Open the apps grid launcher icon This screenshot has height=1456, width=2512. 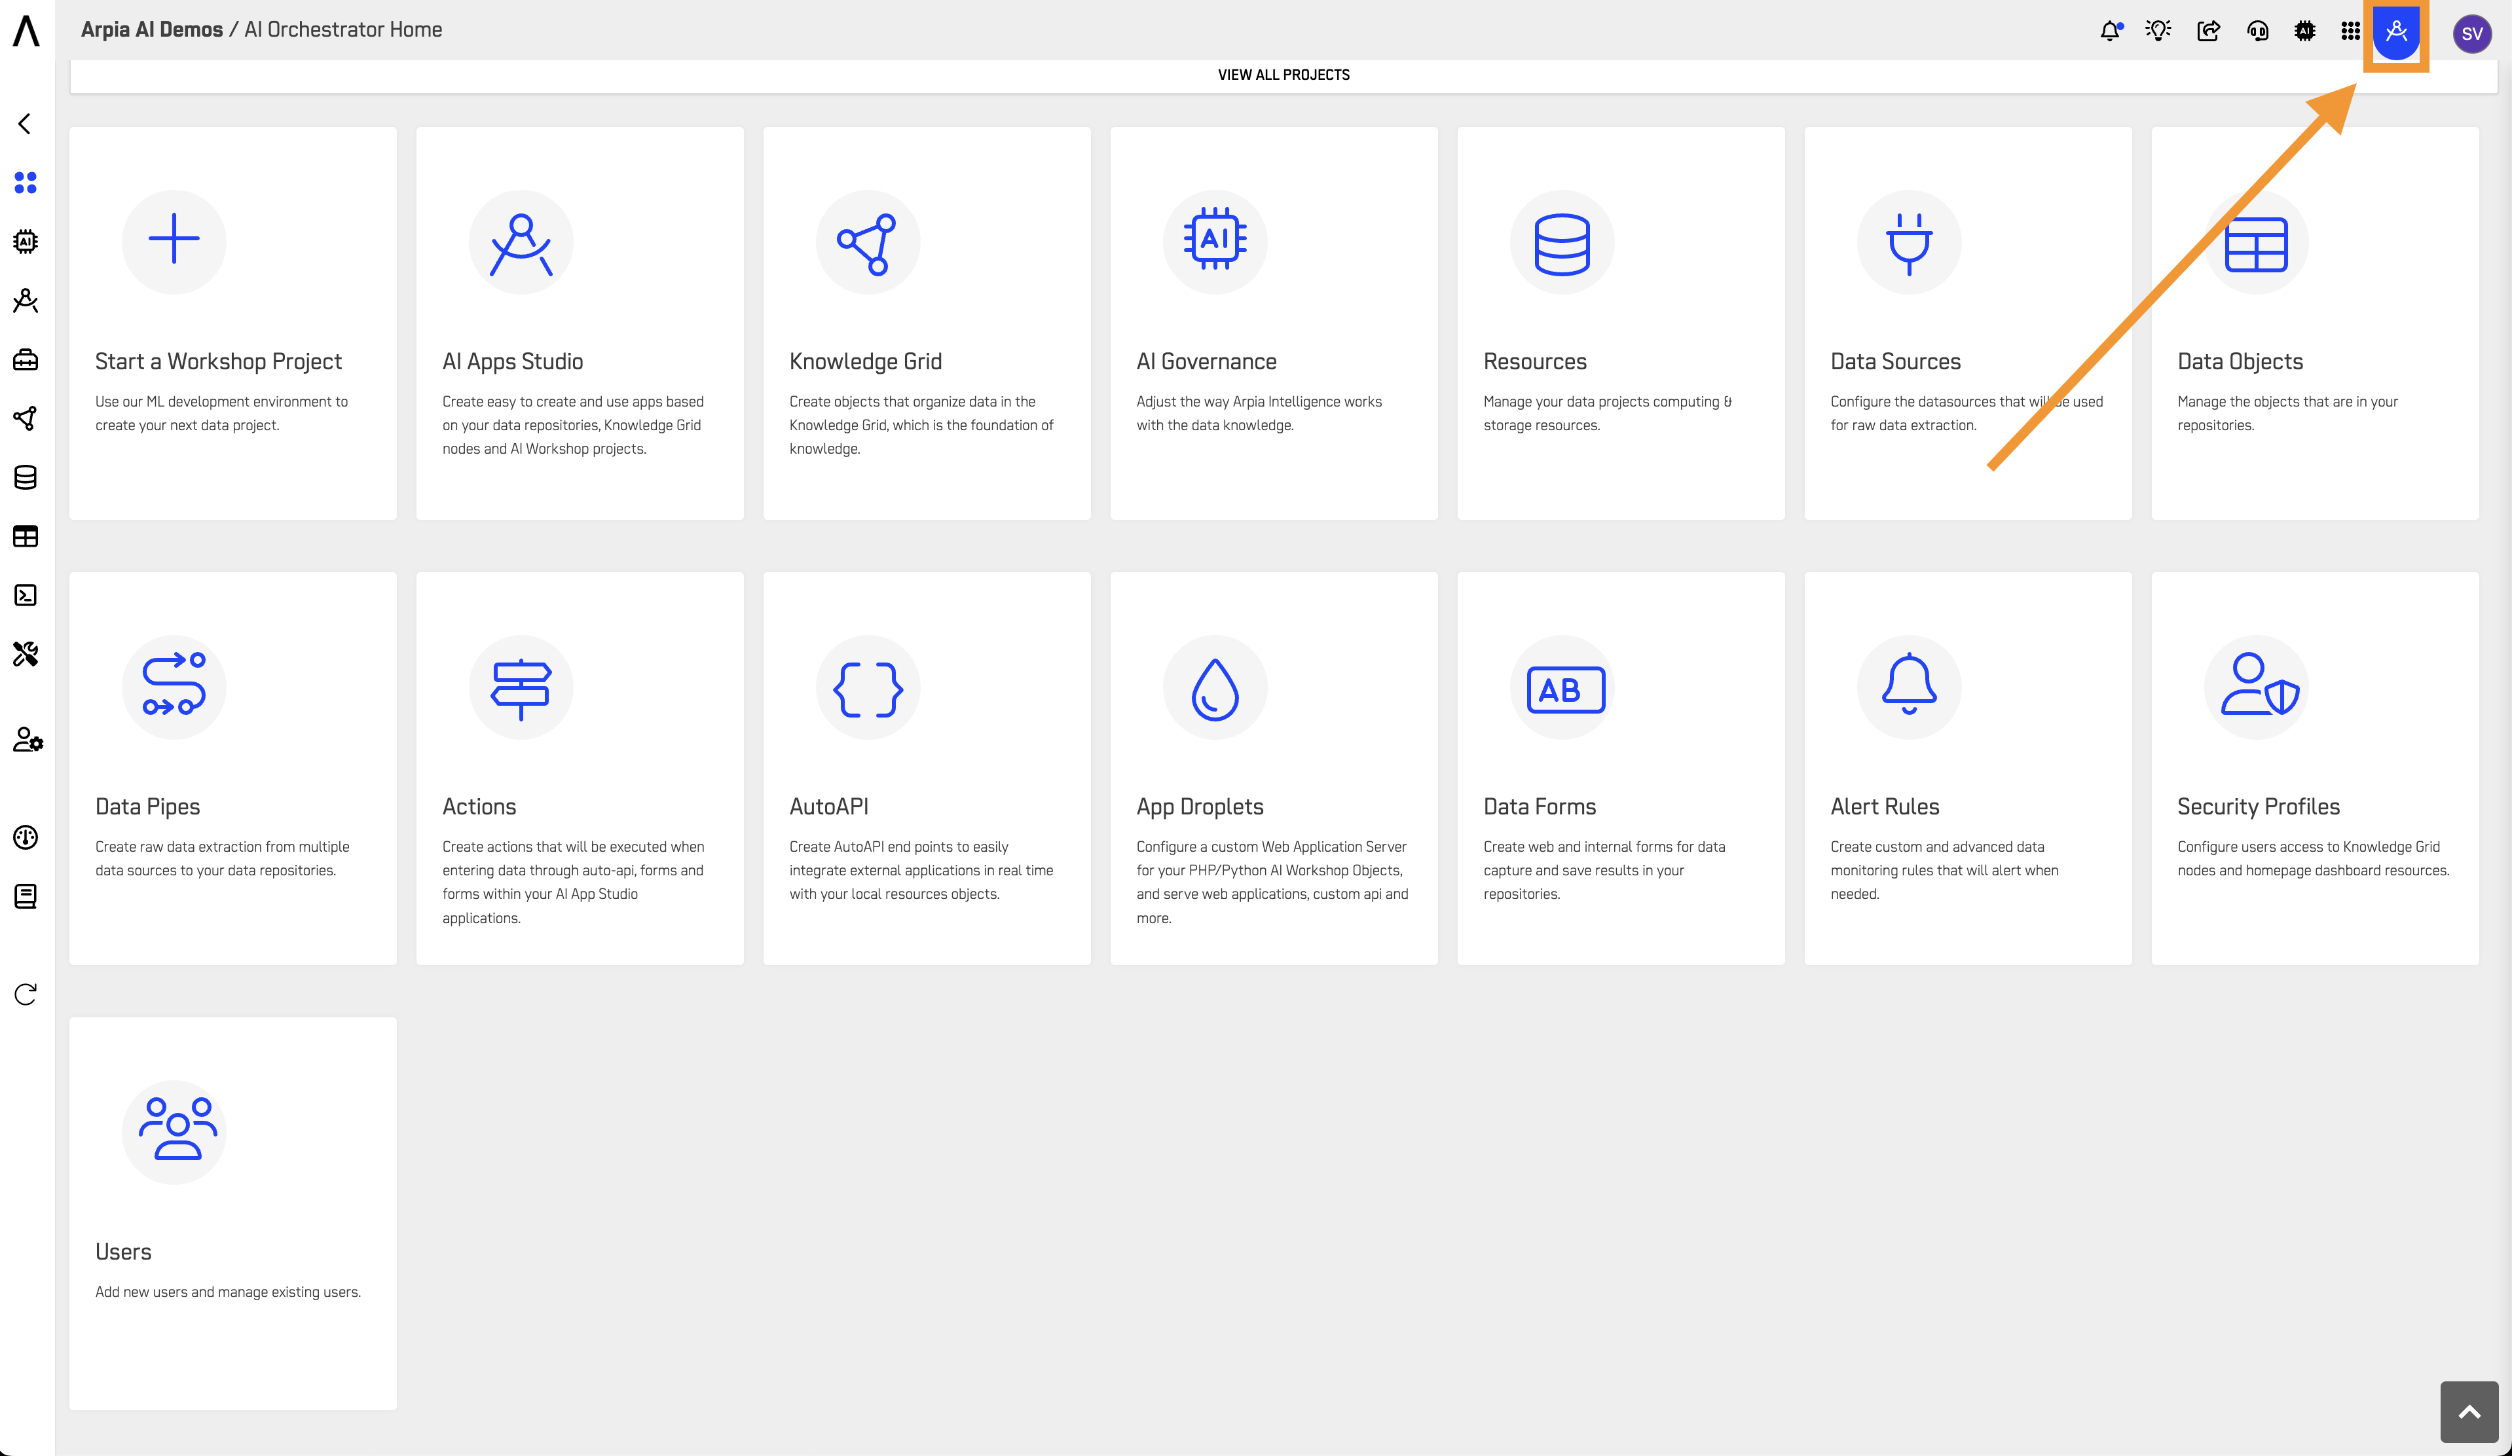click(x=2350, y=32)
